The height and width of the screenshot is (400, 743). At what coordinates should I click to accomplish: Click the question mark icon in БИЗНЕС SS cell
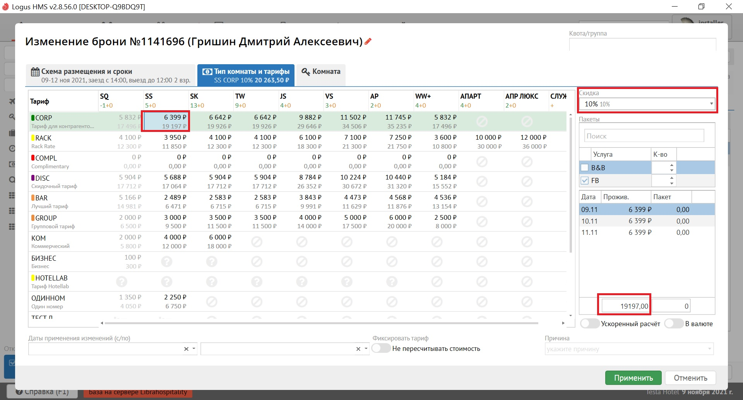167,262
